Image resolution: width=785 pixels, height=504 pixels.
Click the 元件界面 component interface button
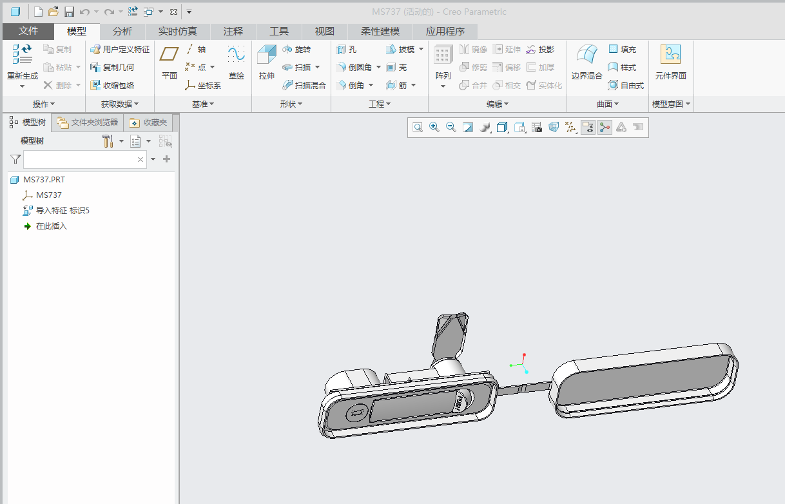[671, 63]
